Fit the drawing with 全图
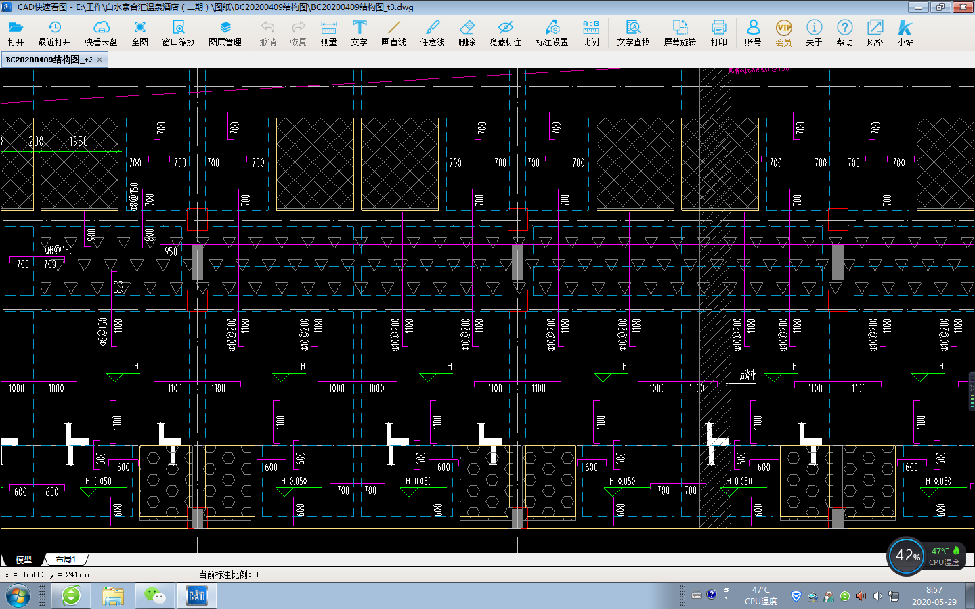The height and width of the screenshot is (609, 975). pyautogui.click(x=139, y=32)
